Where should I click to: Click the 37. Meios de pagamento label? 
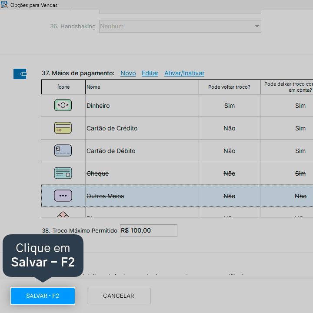point(78,73)
